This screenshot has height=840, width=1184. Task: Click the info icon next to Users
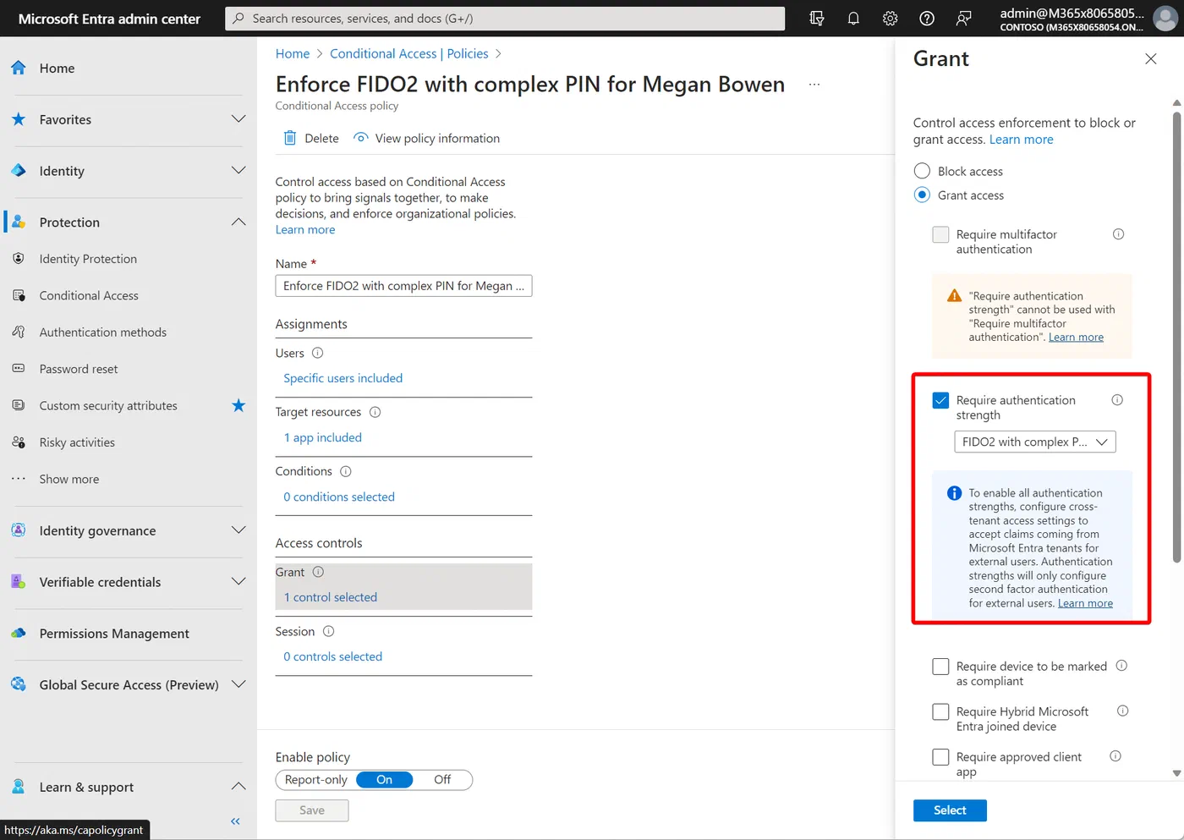(x=318, y=353)
